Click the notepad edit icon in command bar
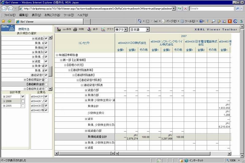 point(219,21)
